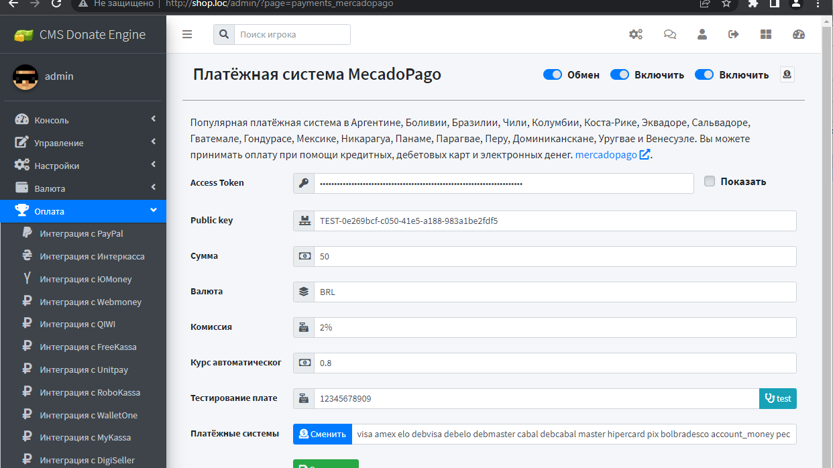The image size is (833, 468).
Task: Toggle the Обмен switch
Action: coord(553,74)
